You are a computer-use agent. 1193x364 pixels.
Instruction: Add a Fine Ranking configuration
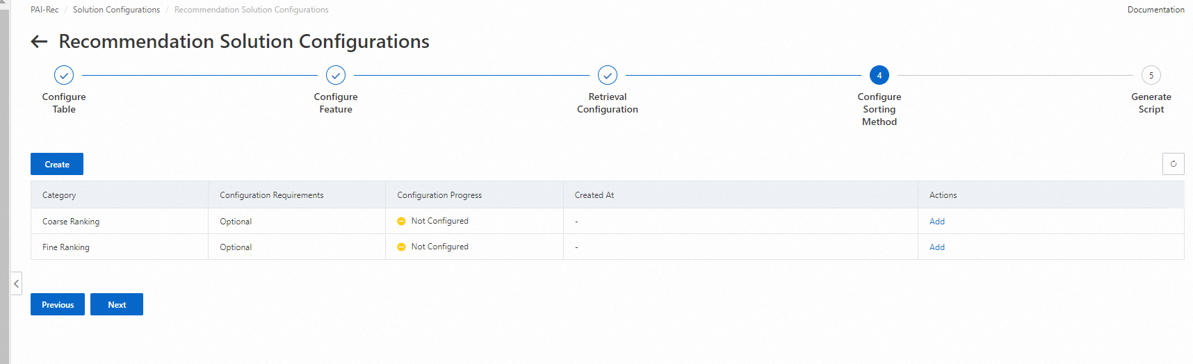[937, 247]
